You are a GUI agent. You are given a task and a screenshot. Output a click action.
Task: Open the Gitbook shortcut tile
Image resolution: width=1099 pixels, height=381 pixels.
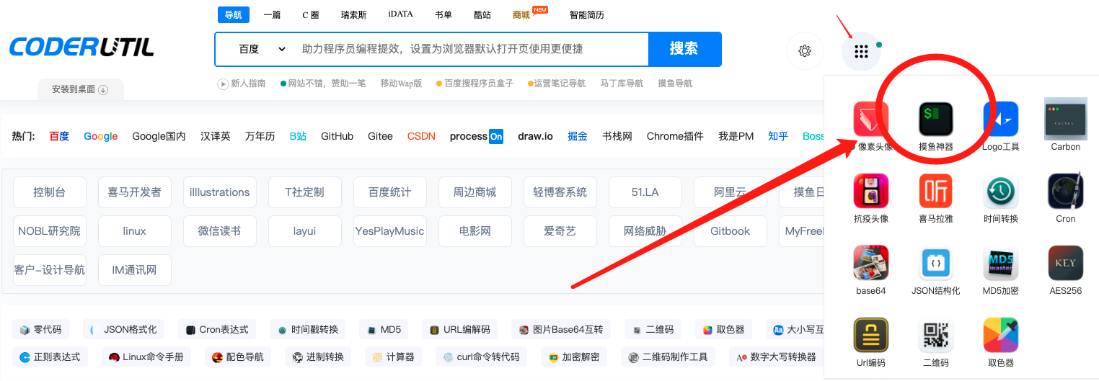pyautogui.click(x=731, y=231)
